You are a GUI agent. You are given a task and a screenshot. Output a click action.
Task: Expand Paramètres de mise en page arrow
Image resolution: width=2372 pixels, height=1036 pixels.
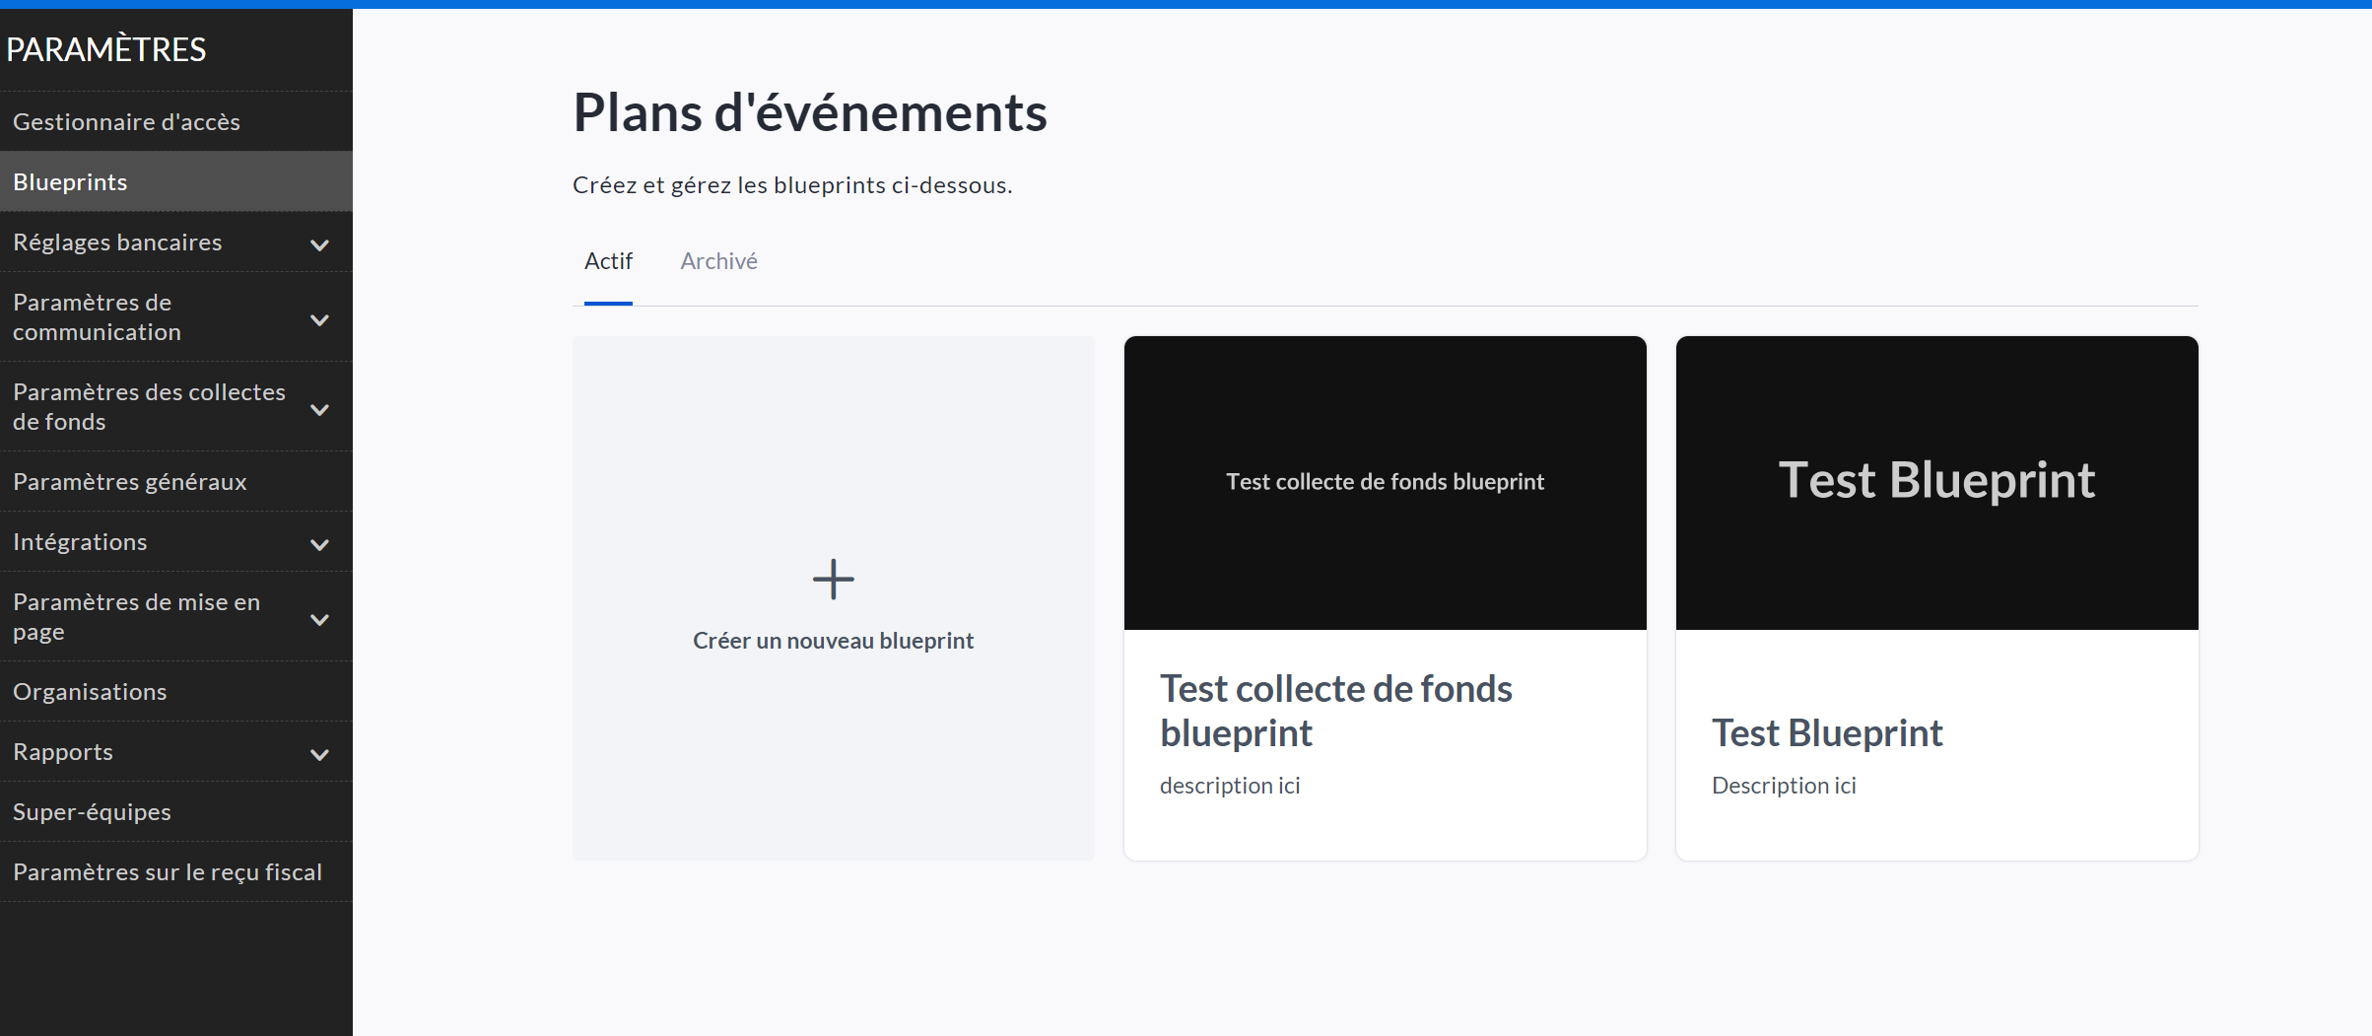(319, 619)
